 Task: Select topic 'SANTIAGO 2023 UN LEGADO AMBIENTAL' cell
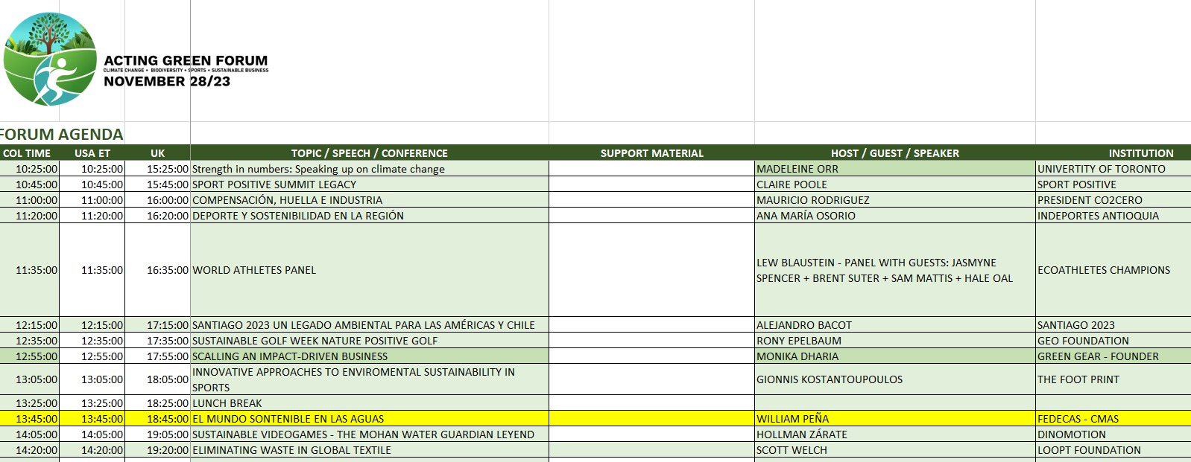[x=370, y=325]
